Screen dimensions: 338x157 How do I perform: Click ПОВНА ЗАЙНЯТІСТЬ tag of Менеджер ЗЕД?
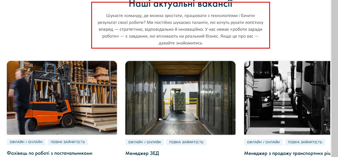click(x=186, y=142)
